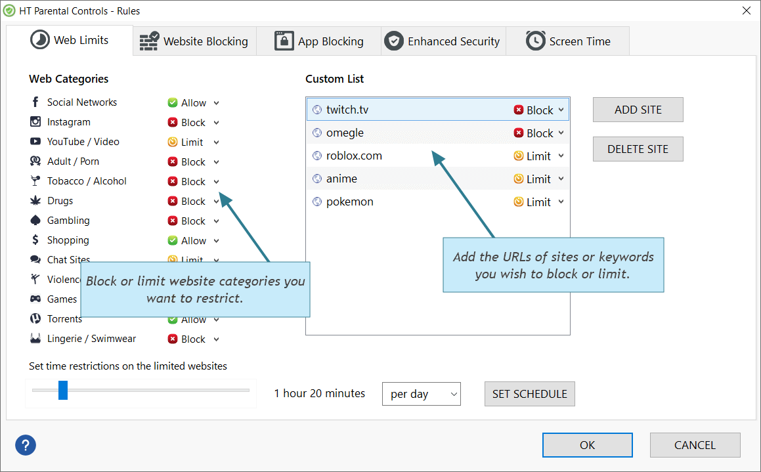The image size is (761, 472).
Task: Open the Screen Time tab
Action: click(x=568, y=41)
